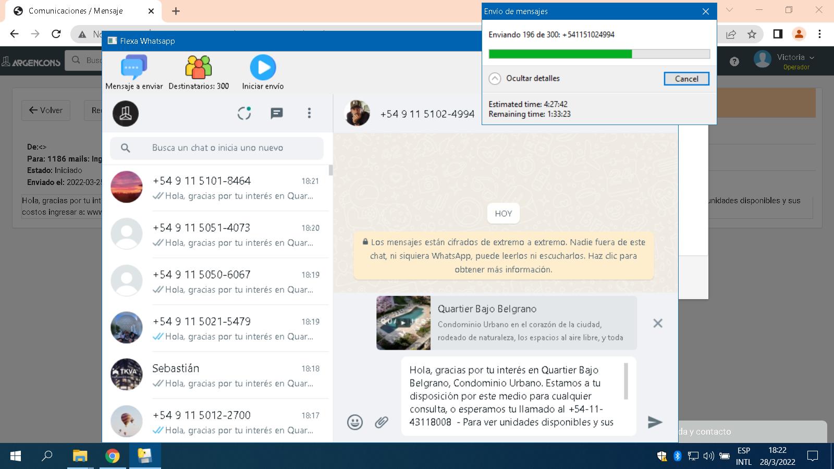The width and height of the screenshot is (834, 469).
Task: Go forward in Chrome
Action: click(x=35, y=34)
